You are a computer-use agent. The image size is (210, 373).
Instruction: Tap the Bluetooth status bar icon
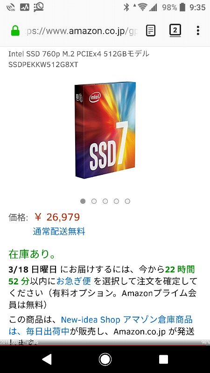[126, 7]
